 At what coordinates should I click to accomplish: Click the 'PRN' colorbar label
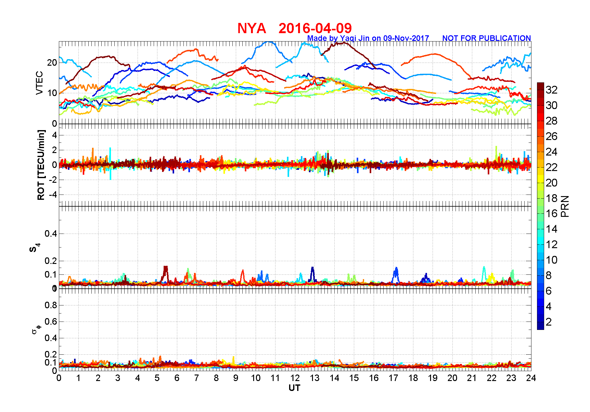(565, 206)
